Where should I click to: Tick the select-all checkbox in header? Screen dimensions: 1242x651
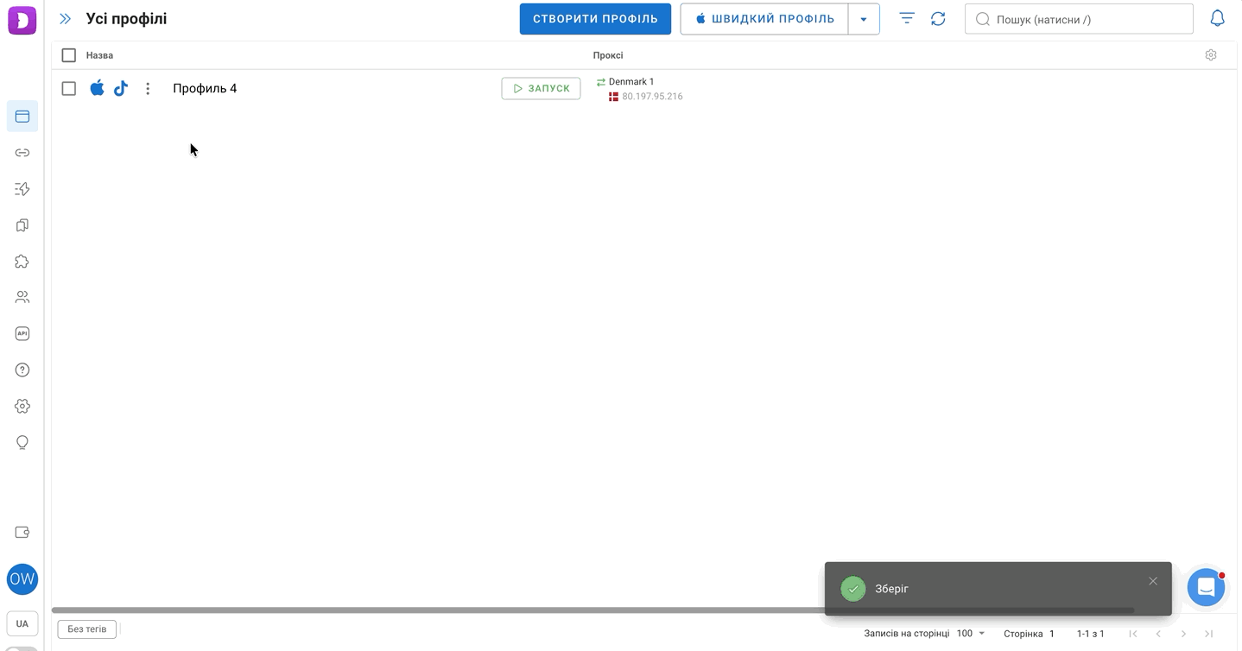pyautogui.click(x=69, y=55)
